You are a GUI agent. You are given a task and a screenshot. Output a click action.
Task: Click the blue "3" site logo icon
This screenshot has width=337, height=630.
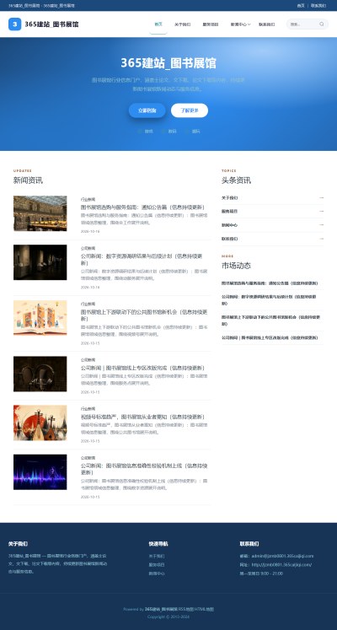coord(15,24)
